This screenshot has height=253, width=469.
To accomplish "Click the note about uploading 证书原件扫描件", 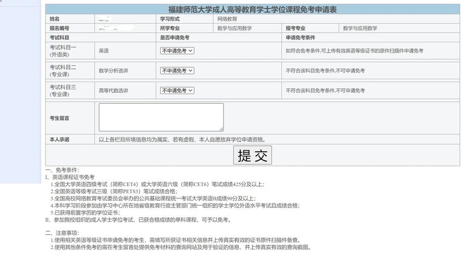I will (x=176, y=240).
